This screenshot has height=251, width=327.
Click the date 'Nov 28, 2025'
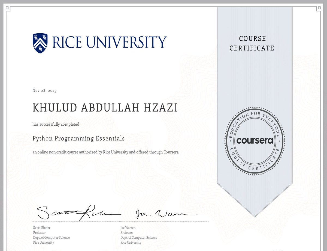[44, 91]
